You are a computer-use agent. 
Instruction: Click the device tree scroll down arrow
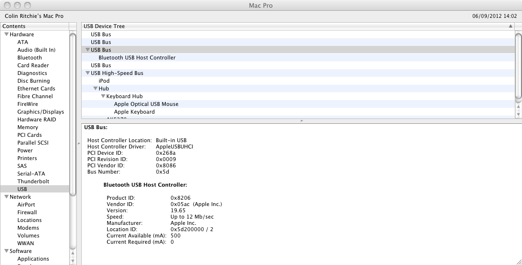[x=518, y=114]
